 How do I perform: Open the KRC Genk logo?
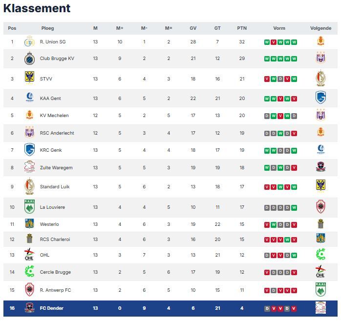click(x=29, y=150)
